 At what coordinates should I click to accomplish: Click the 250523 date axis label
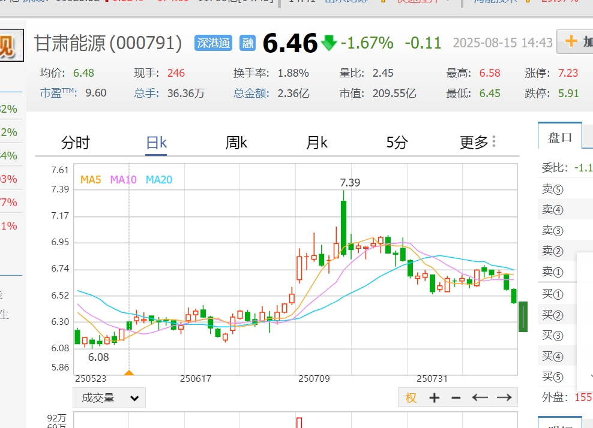tap(91, 378)
